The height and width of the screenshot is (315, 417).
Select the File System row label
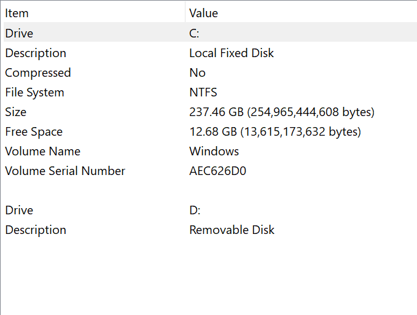[x=34, y=92]
